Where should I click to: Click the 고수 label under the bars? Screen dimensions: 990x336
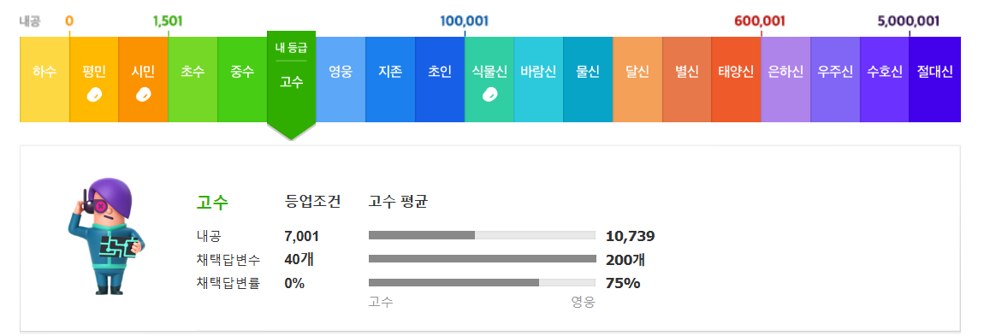[381, 303]
